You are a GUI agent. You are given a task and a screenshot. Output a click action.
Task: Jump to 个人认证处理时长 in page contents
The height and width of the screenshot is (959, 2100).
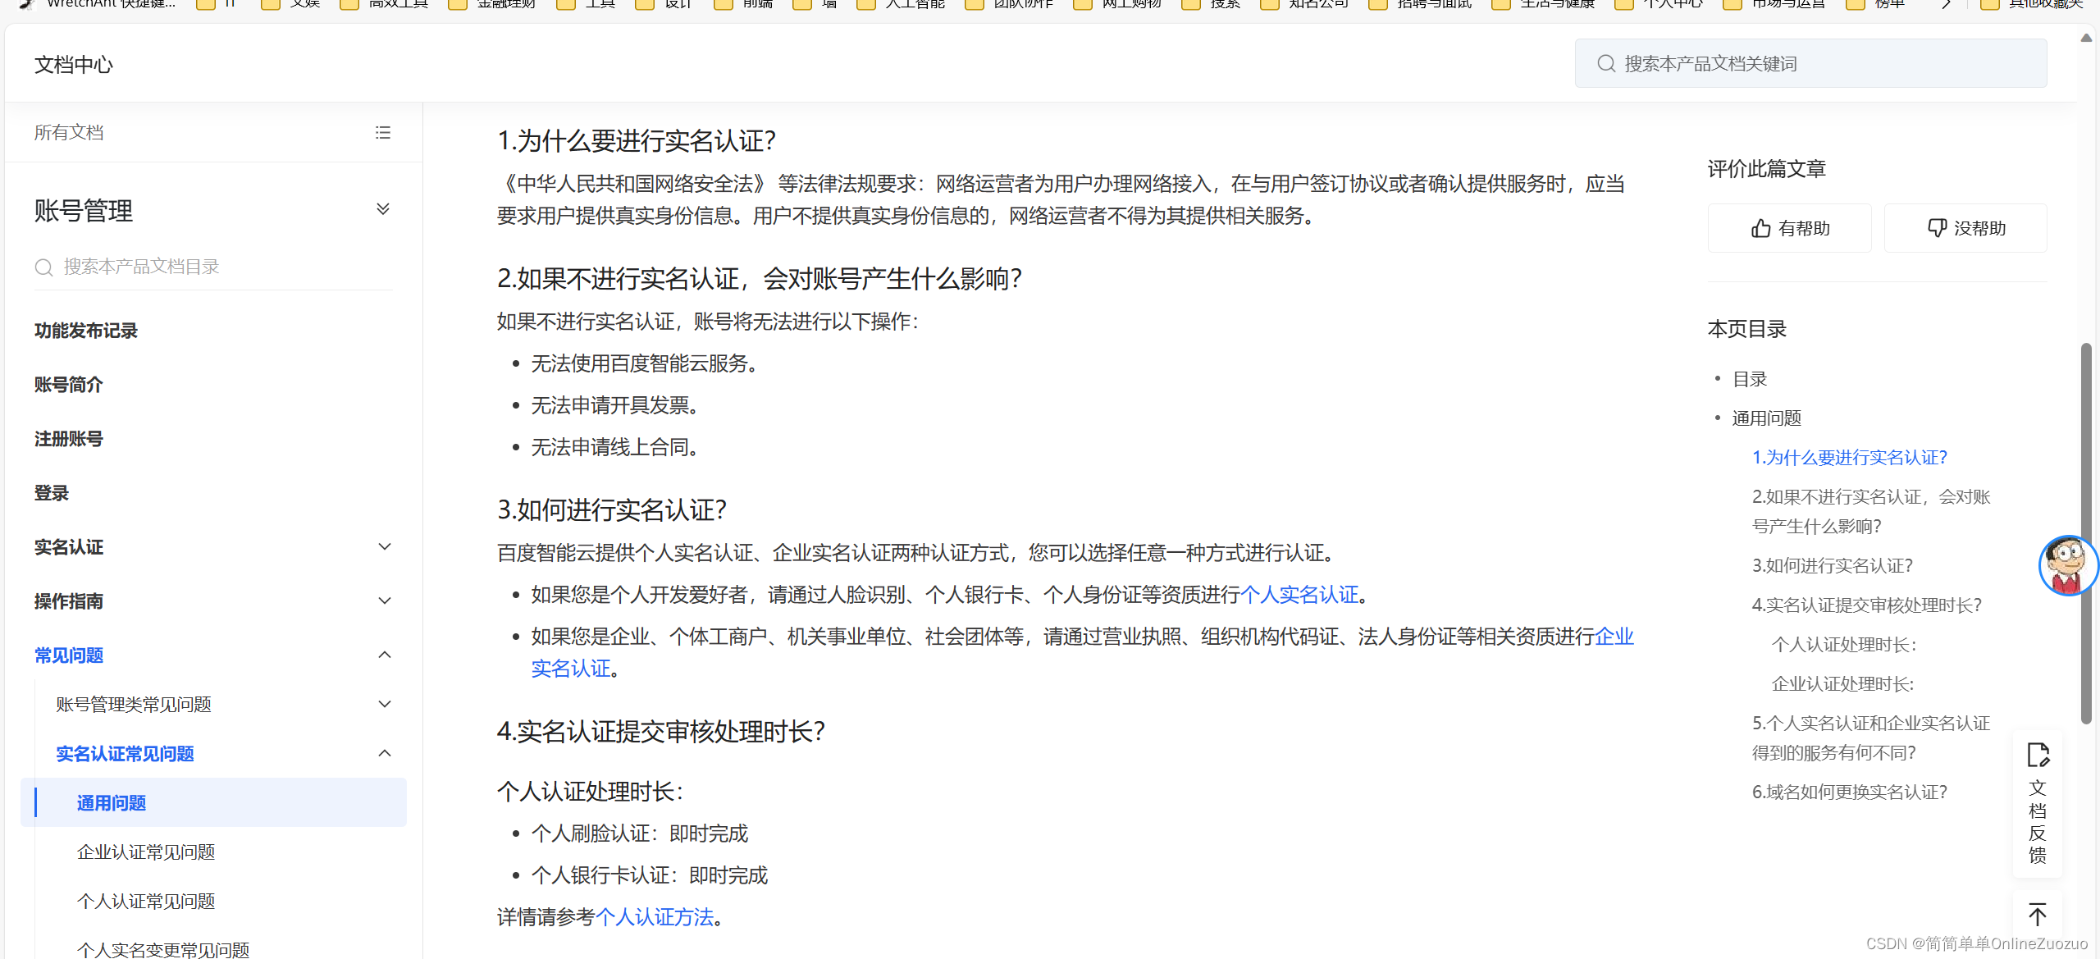1844,645
